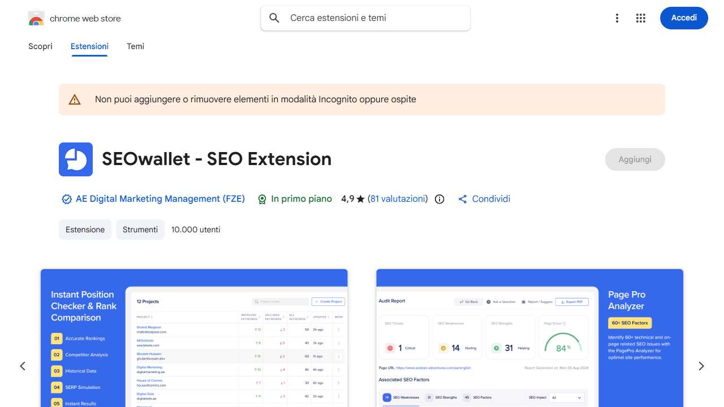Advance the carousel with the right arrow
This screenshot has height=407, width=724.
(701, 366)
